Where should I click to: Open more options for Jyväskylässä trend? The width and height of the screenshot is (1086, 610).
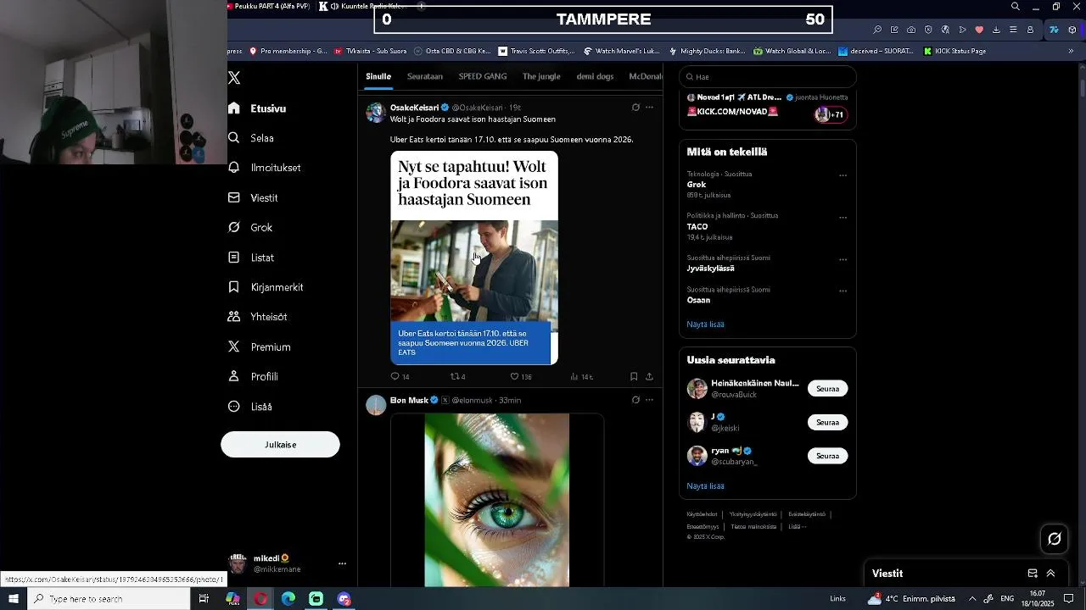click(x=842, y=260)
